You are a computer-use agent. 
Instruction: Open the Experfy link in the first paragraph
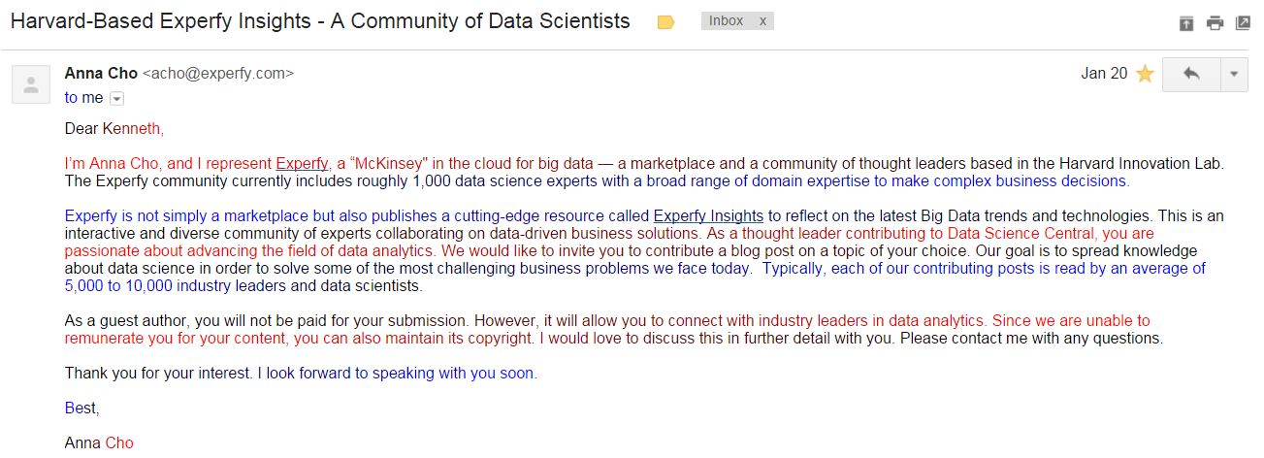point(302,163)
